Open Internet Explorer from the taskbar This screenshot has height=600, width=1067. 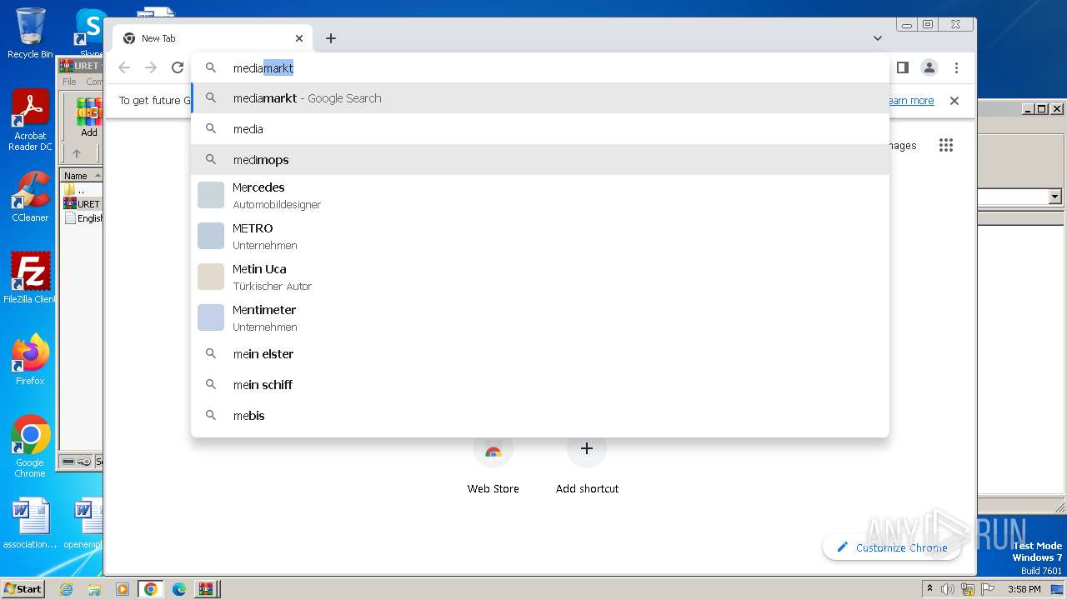point(66,589)
